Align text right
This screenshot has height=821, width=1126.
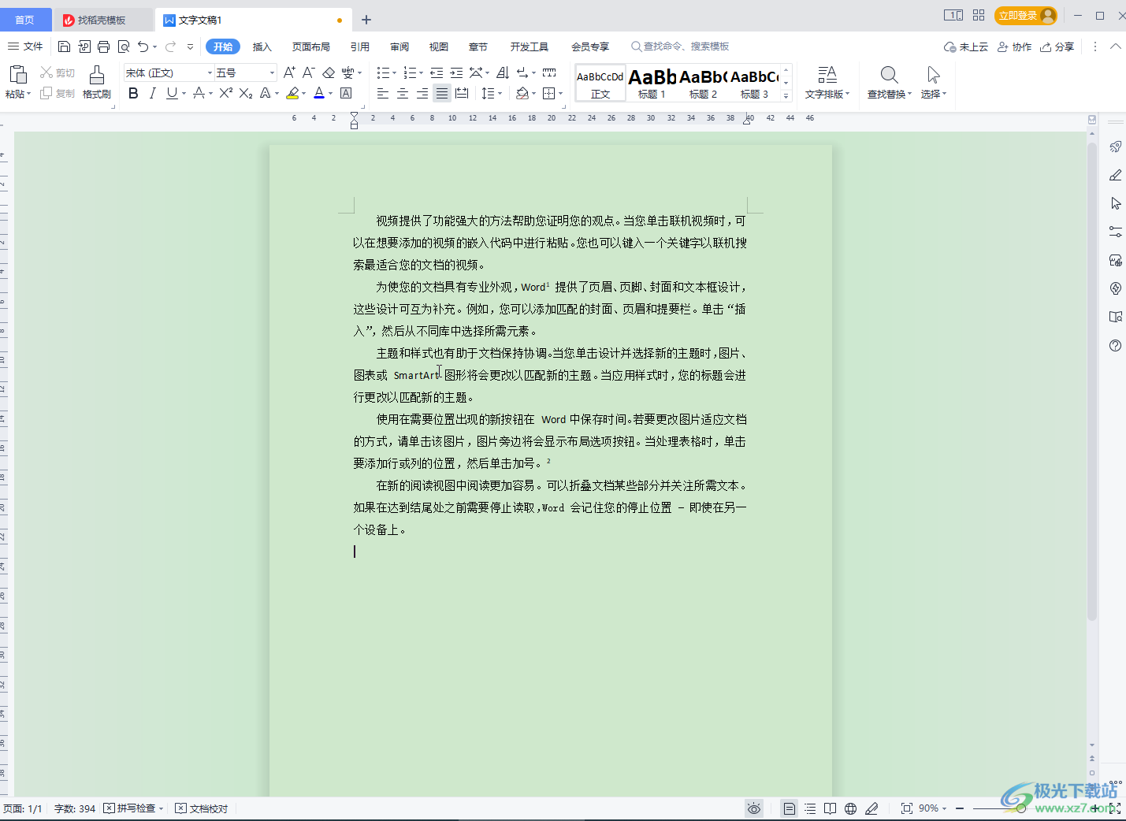(x=422, y=93)
